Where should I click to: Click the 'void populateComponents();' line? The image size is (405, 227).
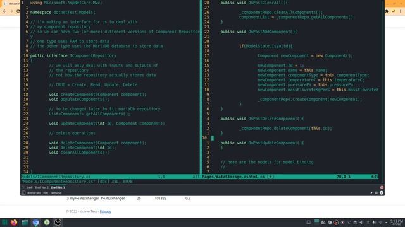(x=79, y=100)
